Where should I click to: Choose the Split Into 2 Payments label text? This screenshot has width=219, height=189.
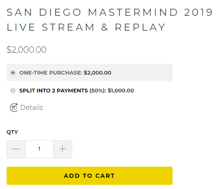pos(54,91)
